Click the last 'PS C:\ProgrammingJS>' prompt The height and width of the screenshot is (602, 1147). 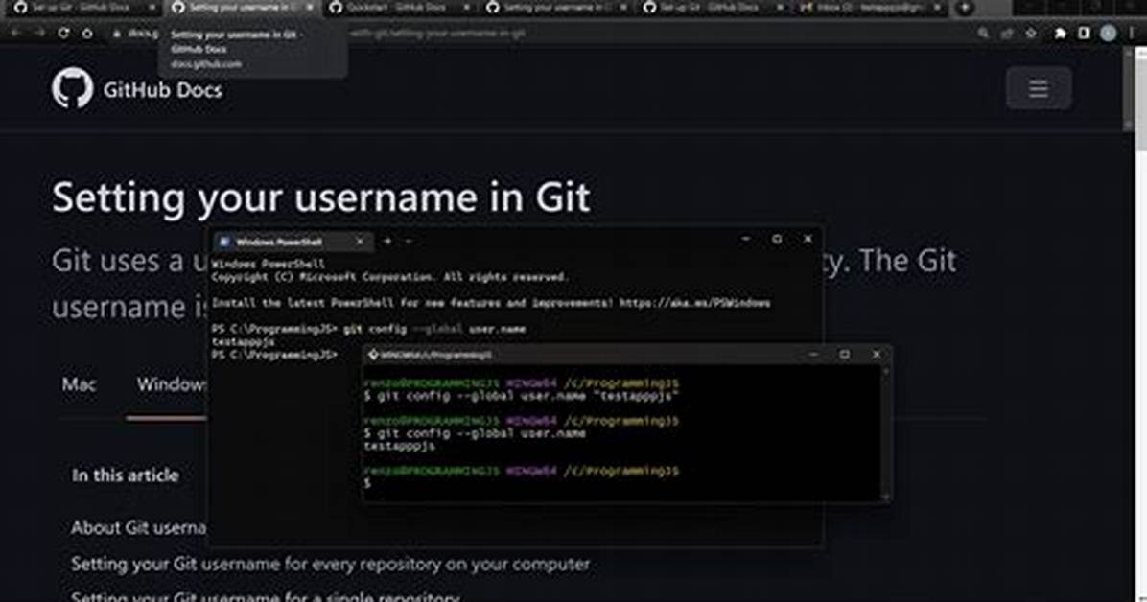pos(274,355)
